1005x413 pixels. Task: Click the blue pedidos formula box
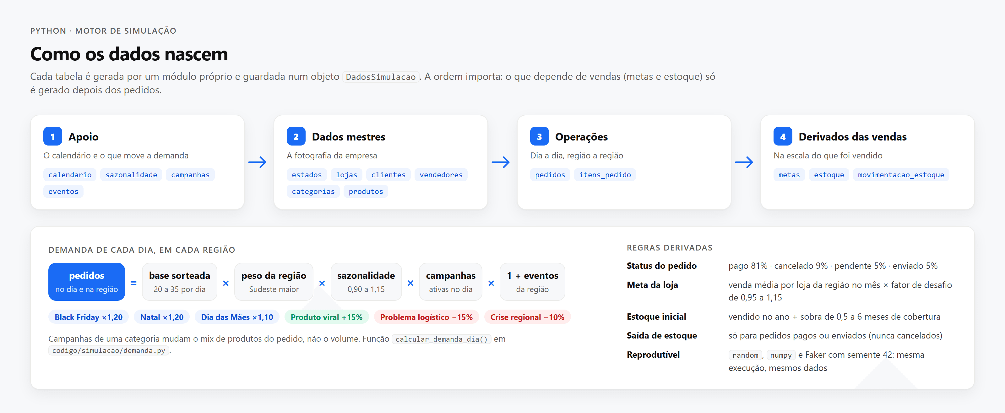coord(87,281)
